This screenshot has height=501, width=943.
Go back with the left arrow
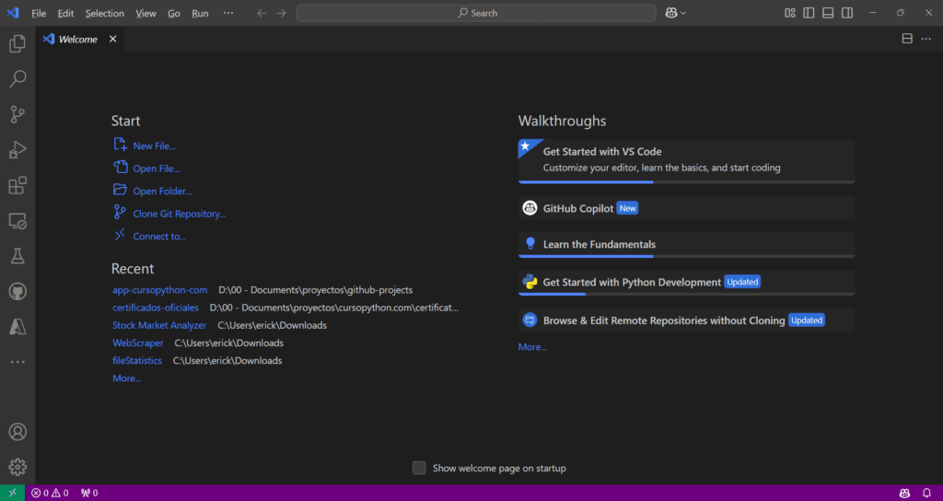tap(262, 13)
